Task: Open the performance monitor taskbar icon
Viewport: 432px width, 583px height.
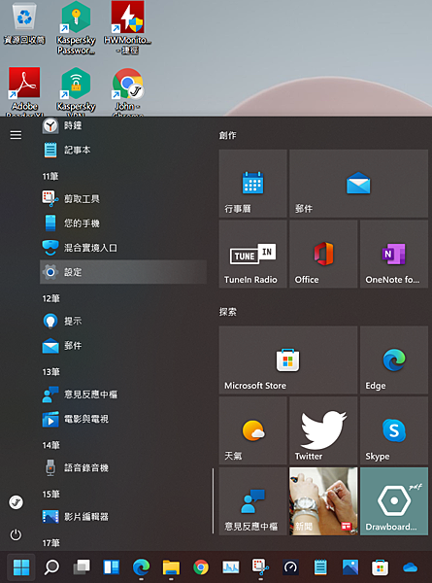Action: [231, 567]
